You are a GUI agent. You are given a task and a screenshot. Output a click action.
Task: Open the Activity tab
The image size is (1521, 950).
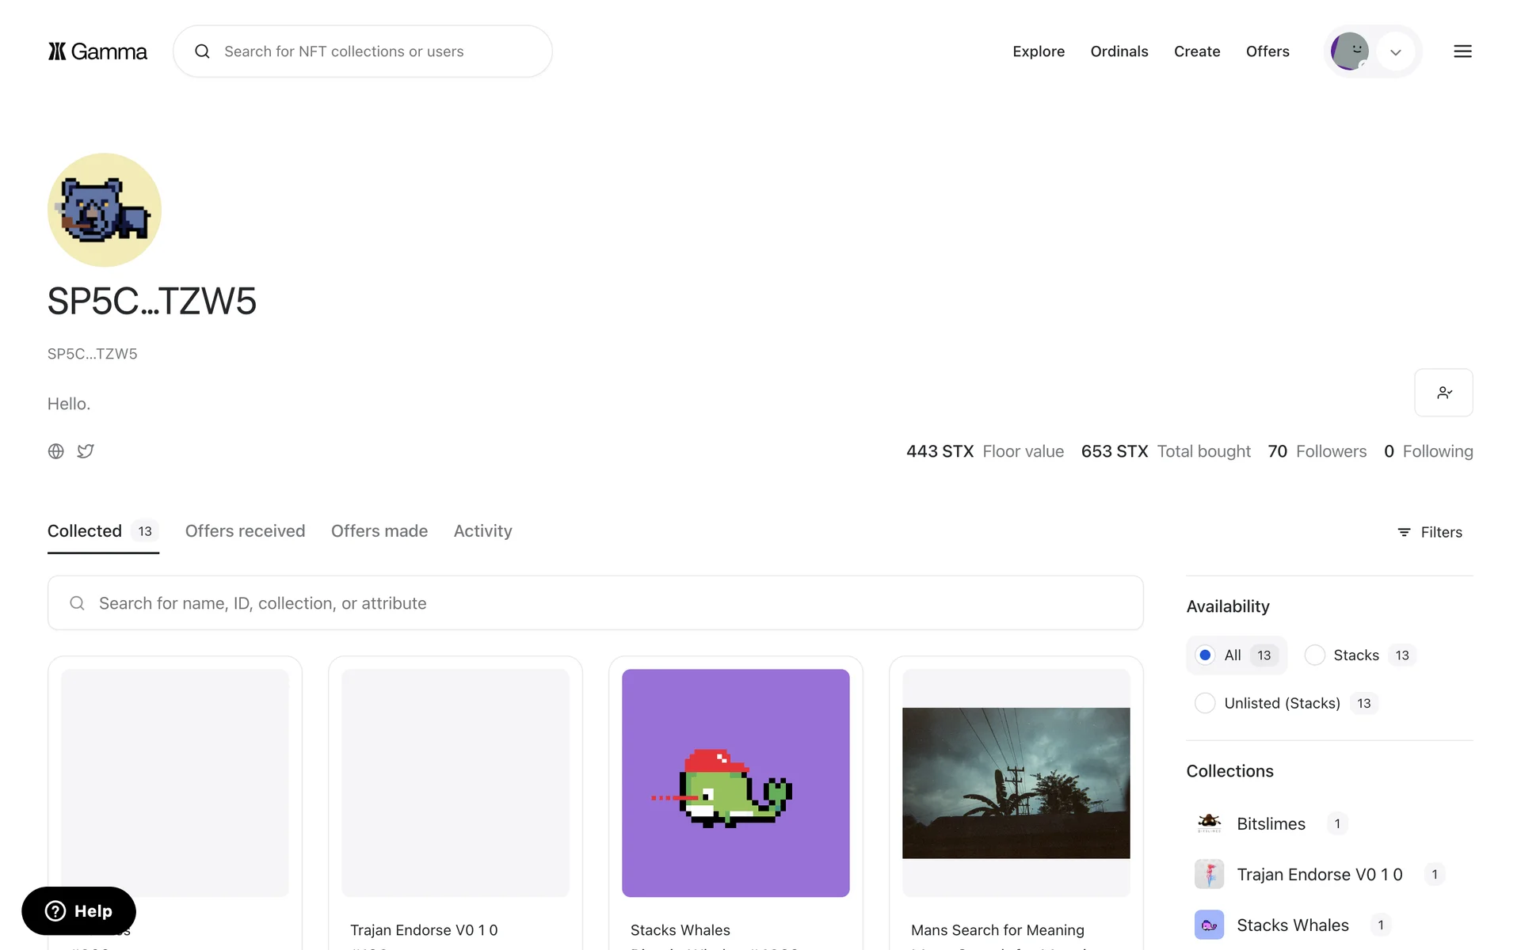click(x=482, y=531)
